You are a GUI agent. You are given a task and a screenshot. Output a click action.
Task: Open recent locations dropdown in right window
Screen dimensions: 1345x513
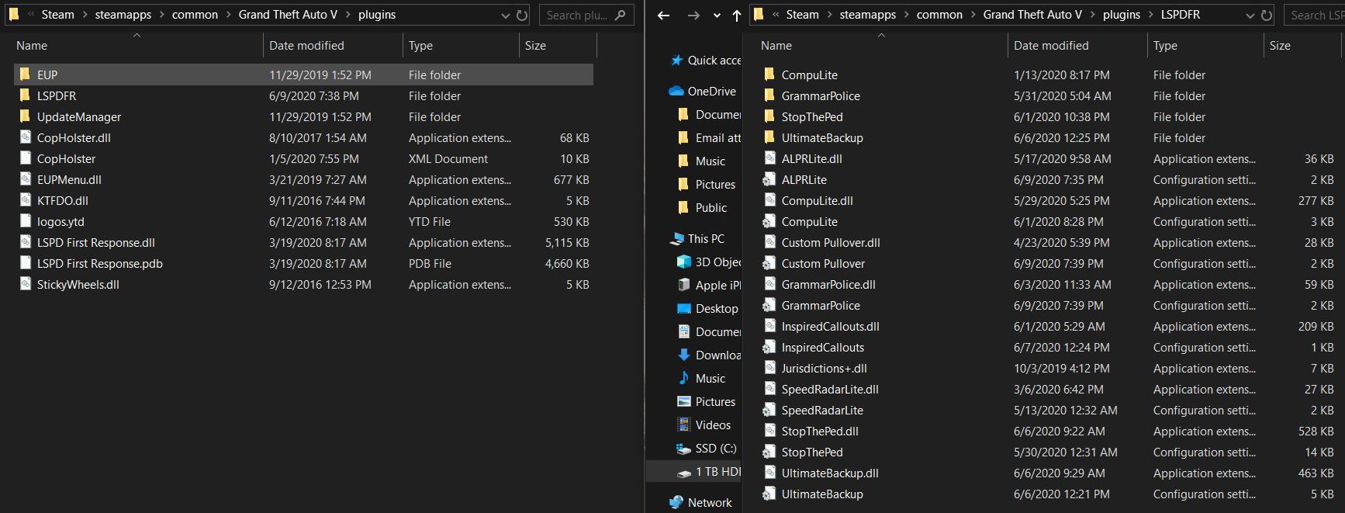(717, 15)
